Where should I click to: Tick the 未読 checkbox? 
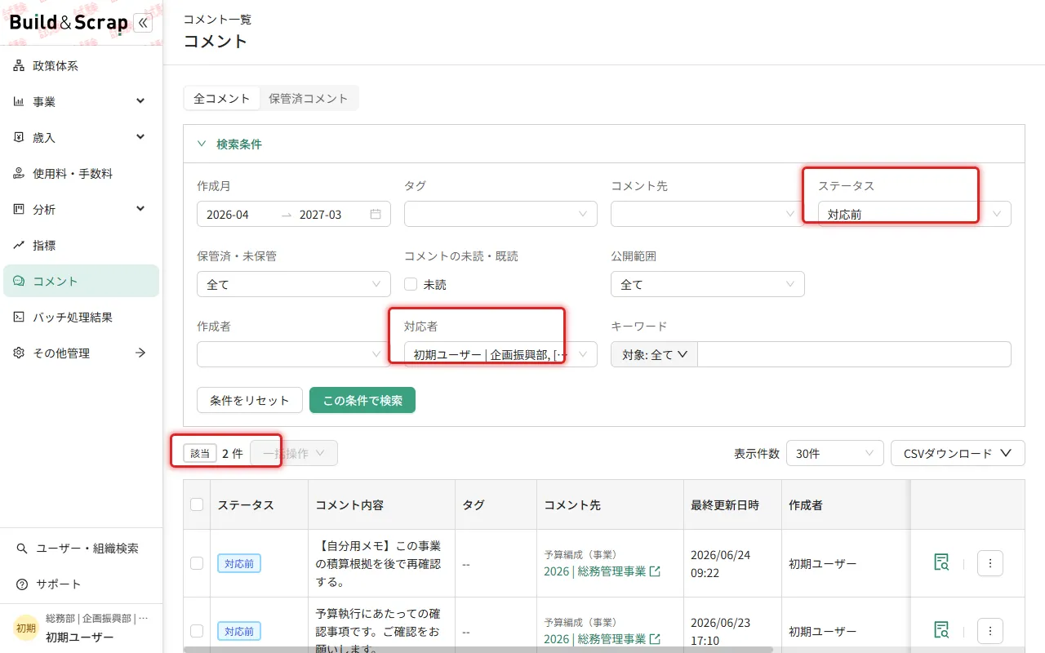tap(411, 285)
